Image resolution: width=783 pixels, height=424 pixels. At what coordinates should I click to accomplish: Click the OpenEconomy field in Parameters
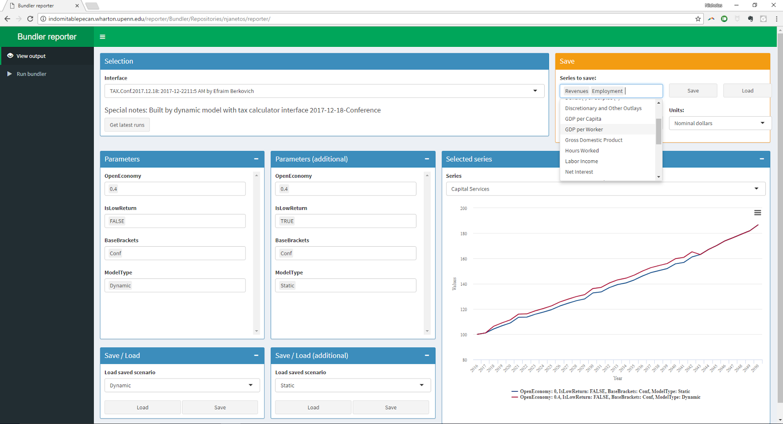click(175, 189)
